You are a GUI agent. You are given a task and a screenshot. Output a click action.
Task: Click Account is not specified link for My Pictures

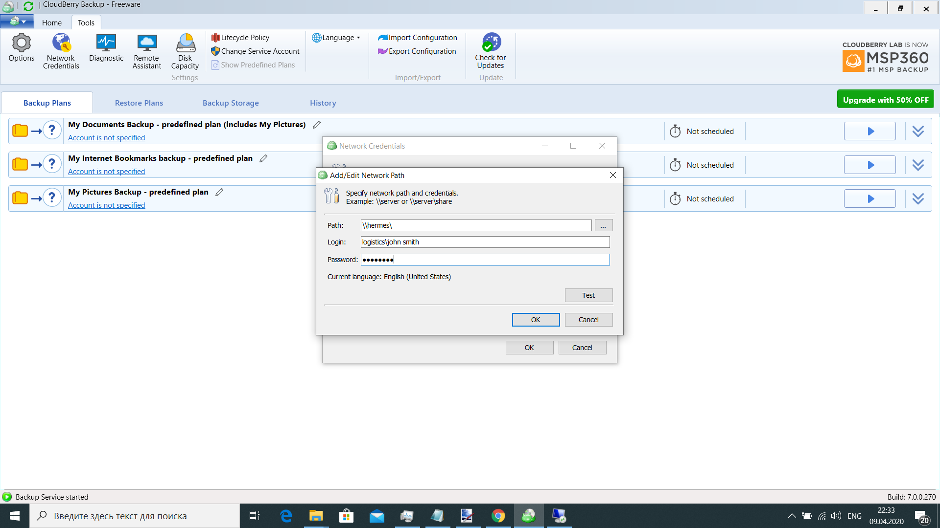pos(106,205)
